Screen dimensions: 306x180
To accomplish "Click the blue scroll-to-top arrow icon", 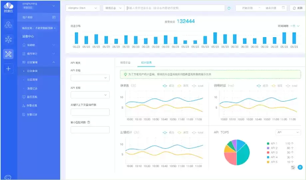I will [x=300, y=167].
